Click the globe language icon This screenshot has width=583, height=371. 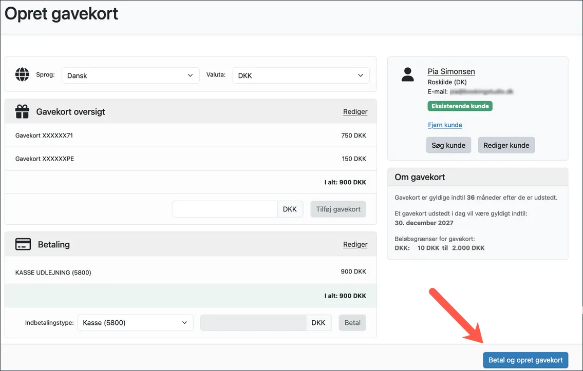coord(22,75)
